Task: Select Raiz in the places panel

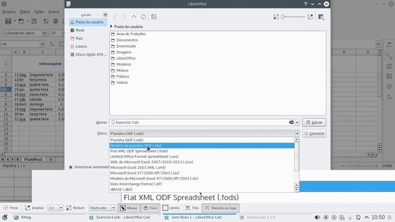Action: (x=88, y=38)
